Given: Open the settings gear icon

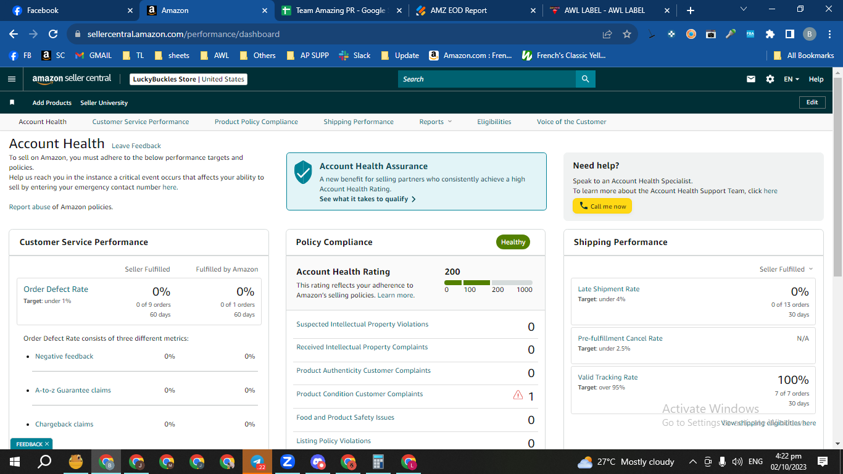Looking at the screenshot, I should coord(770,79).
